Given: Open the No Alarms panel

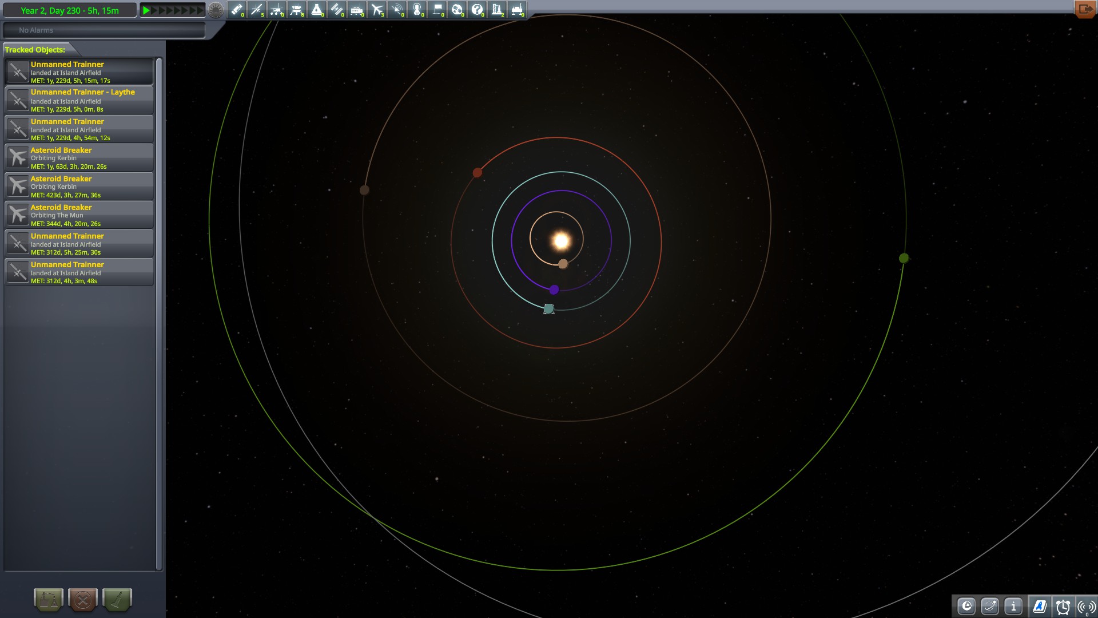Looking at the screenshot, I should pos(104,30).
